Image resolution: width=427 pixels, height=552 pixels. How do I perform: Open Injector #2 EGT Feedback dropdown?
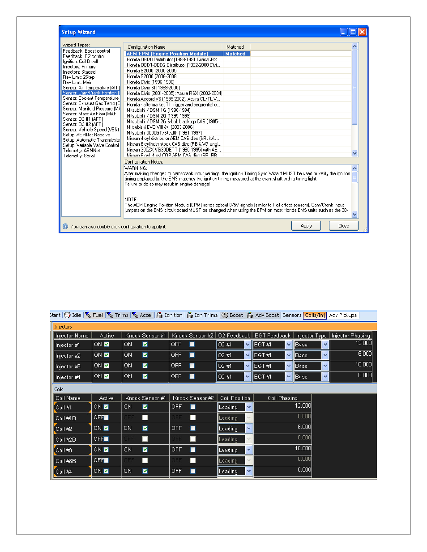[x=289, y=355]
